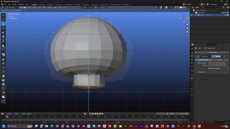Switch to the UV Editing workspace tab

tap(59, 5)
